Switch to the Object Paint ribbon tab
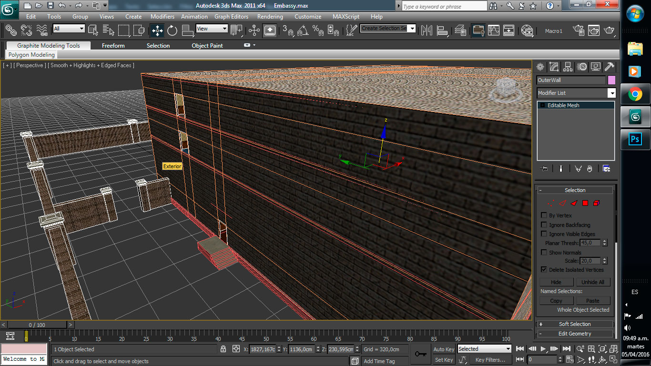 [x=207, y=46]
